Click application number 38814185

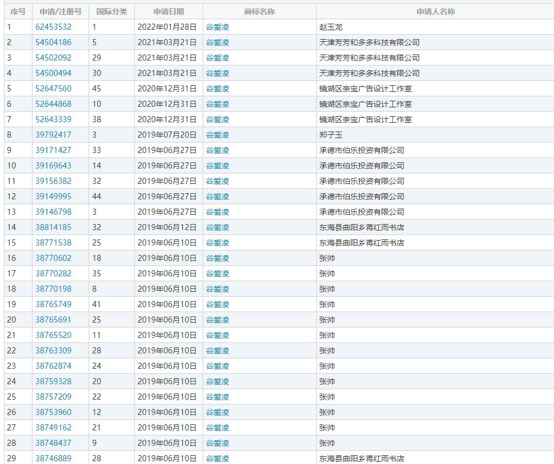53,227
